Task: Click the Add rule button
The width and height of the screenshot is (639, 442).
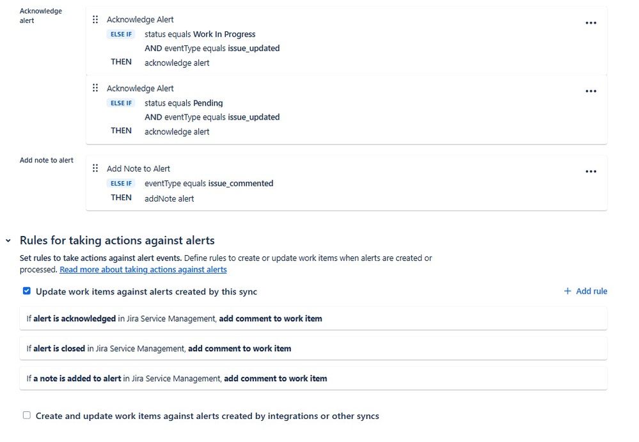Action: pyautogui.click(x=586, y=291)
